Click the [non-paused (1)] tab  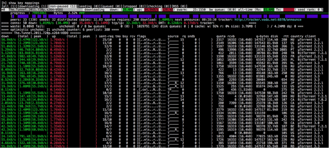[63, 6]
